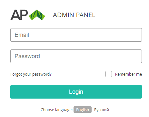The height and width of the screenshot is (117, 149).
Task: Click the green arrow logo icon
Action: pyautogui.click(x=37, y=15)
